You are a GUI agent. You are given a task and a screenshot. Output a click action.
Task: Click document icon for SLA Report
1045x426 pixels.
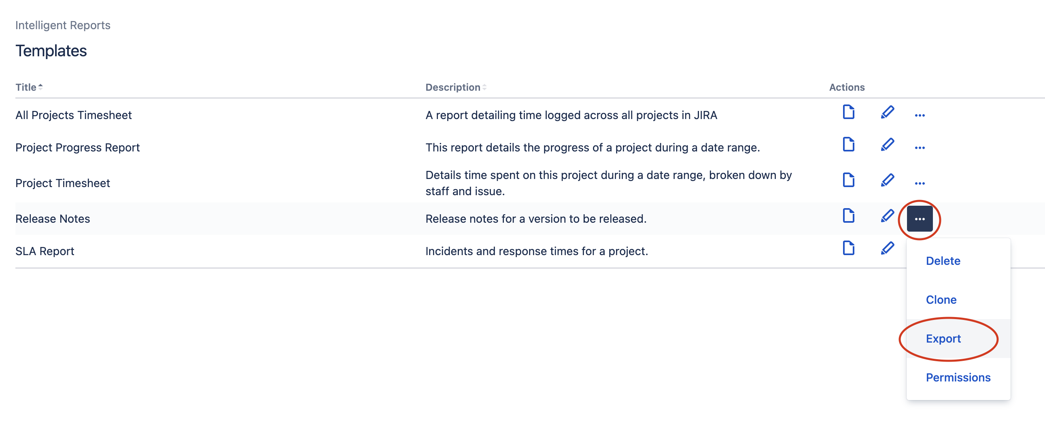click(x=848, y=248)
